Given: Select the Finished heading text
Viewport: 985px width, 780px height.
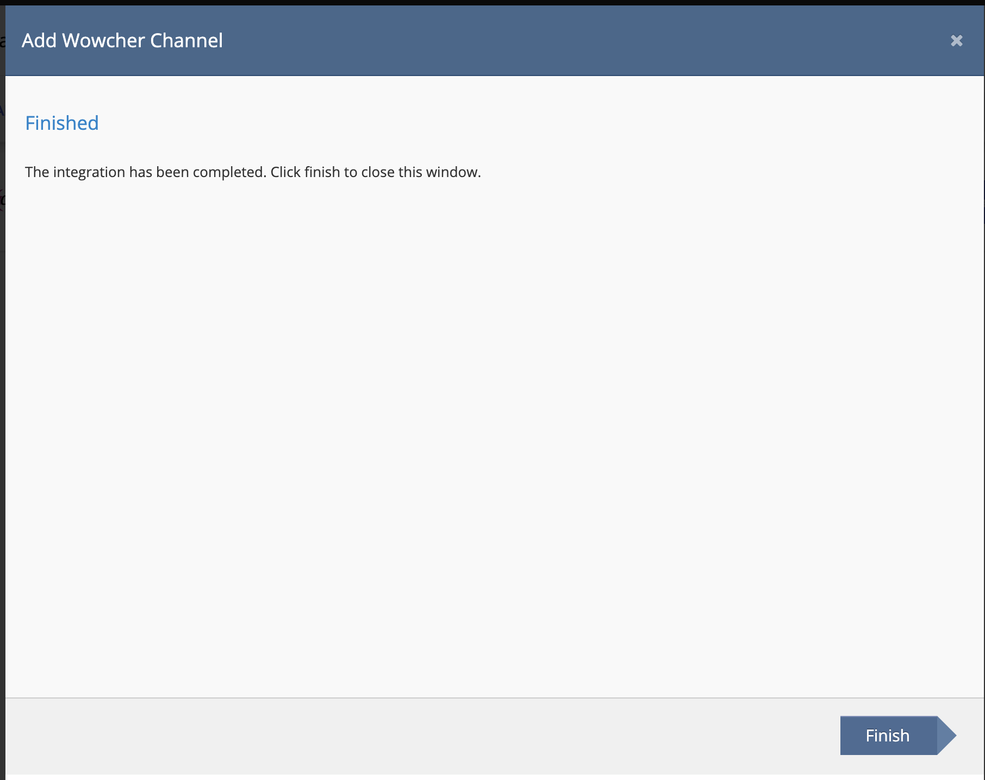Looking at the screenshot, I should (x=62, y=123).
